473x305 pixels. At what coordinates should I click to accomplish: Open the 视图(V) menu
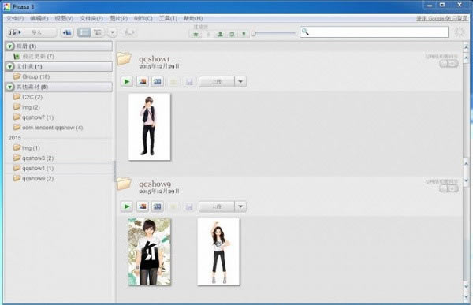tap(64, 18)
